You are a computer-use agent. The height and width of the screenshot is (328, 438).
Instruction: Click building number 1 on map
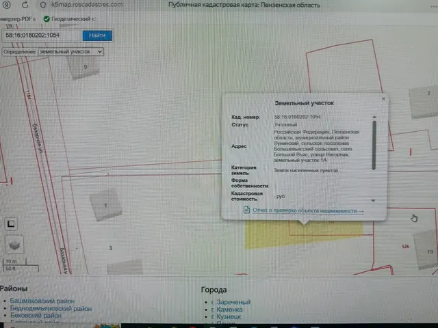tap(105, 206)
